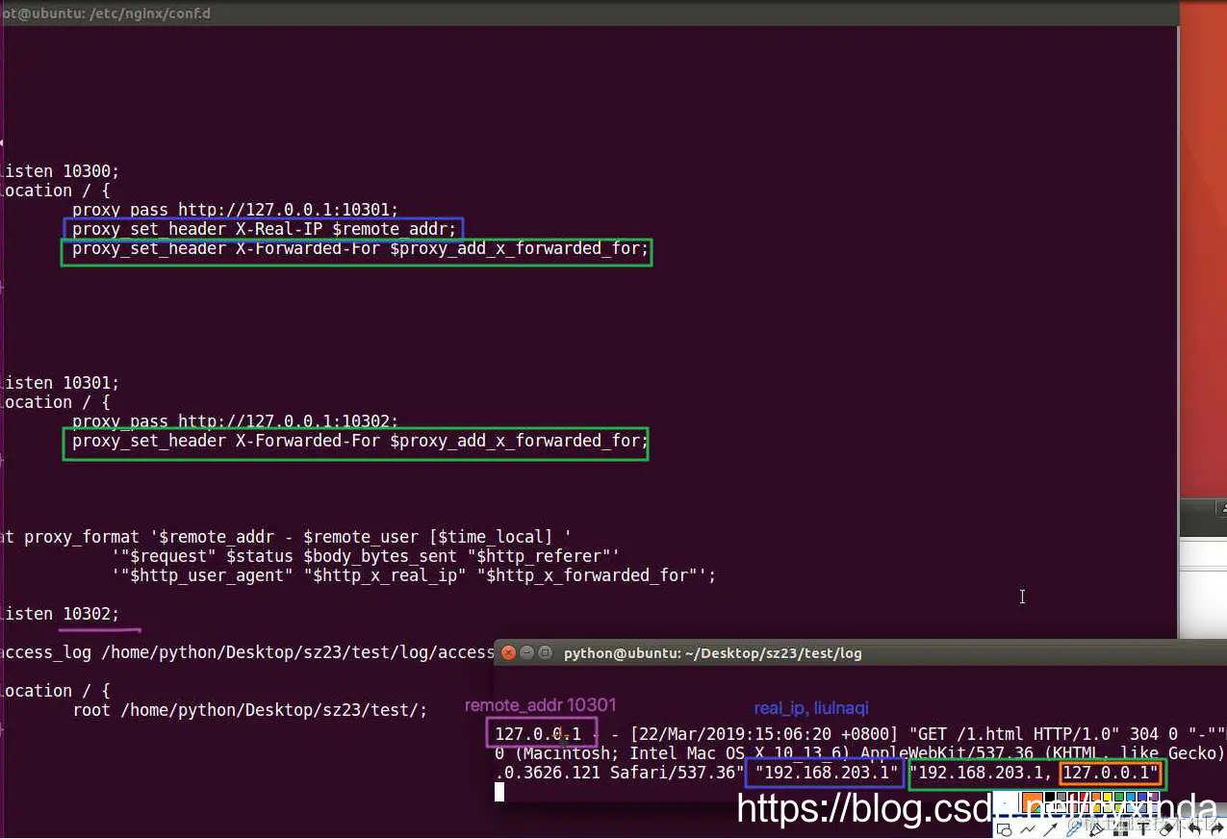Select the highlighter marker tool
1227x839 pixels.
click(x=1097, y=829)
